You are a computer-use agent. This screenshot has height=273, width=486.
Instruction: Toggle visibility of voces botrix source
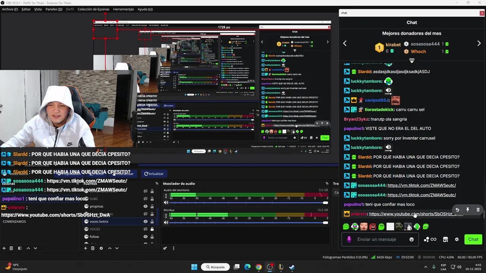point(145,221)
